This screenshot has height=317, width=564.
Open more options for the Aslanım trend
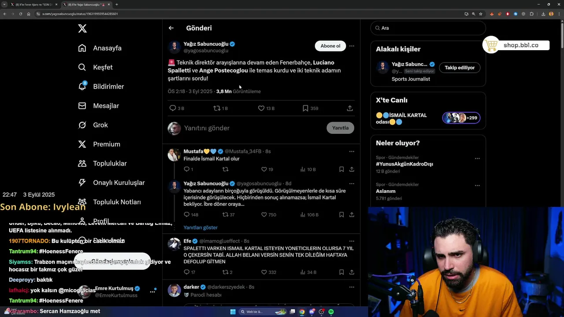(x=477, y=186)
